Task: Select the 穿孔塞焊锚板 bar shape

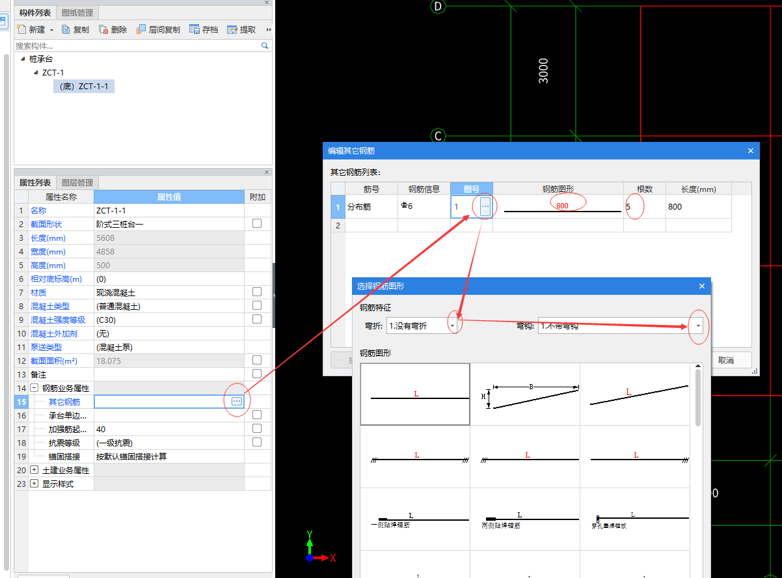Action: pos(635,519)
